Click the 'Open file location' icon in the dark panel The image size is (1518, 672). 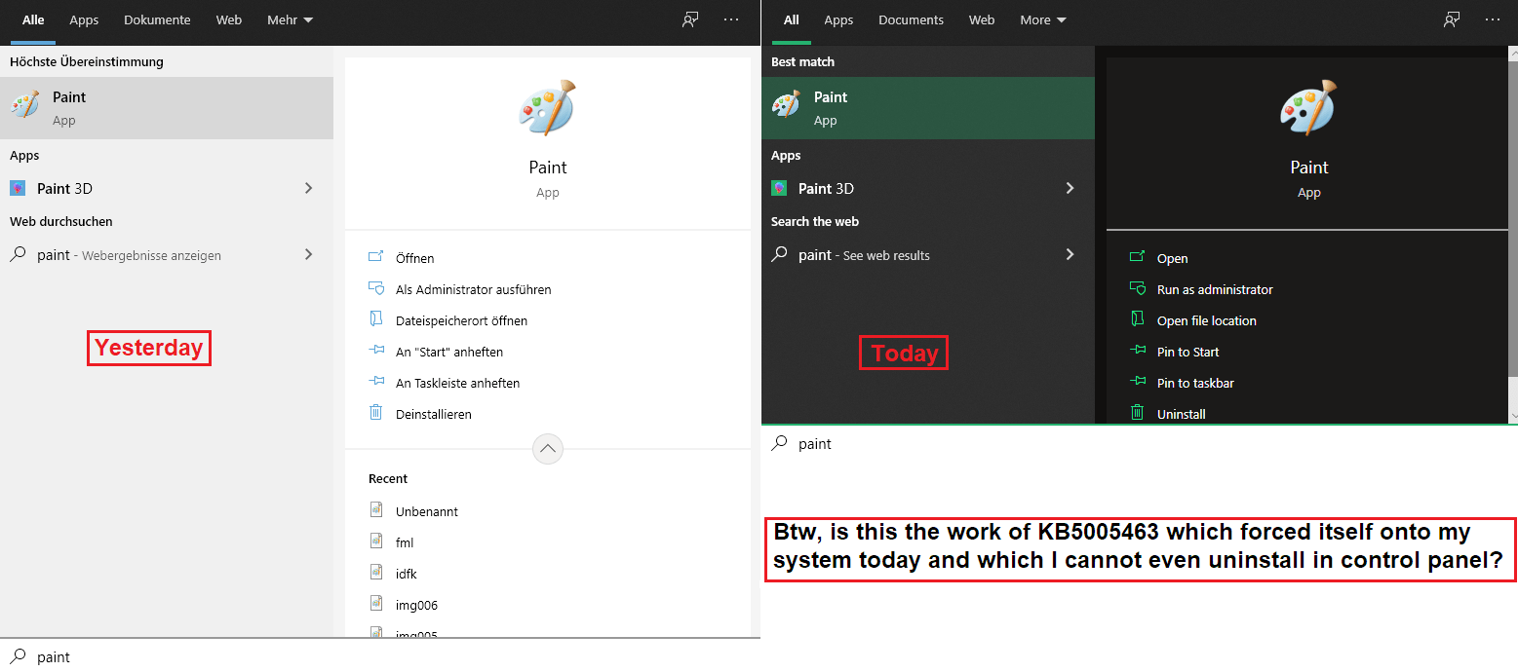click(x=1137, y=319)
